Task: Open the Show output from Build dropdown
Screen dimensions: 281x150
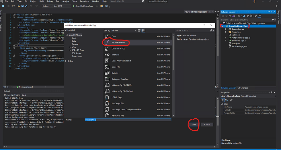Action: [x=42, y=95]
